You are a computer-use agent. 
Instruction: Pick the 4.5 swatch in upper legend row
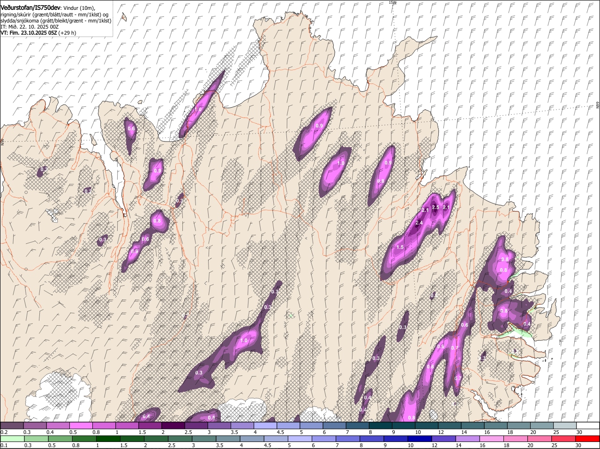[288, 426]
